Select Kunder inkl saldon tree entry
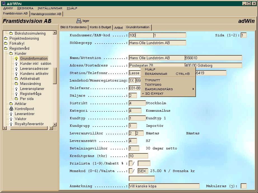 [x=36, y=64]
